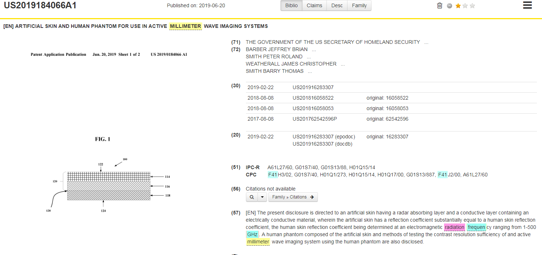Click priority number US201816058053
The image size is (542, 255).
click(x=313, y=108)
